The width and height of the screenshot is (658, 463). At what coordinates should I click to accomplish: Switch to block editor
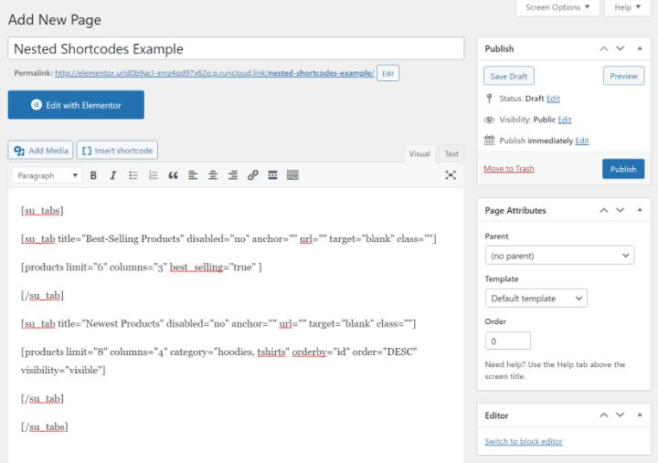pyautogui.click(x=524, y=441)
